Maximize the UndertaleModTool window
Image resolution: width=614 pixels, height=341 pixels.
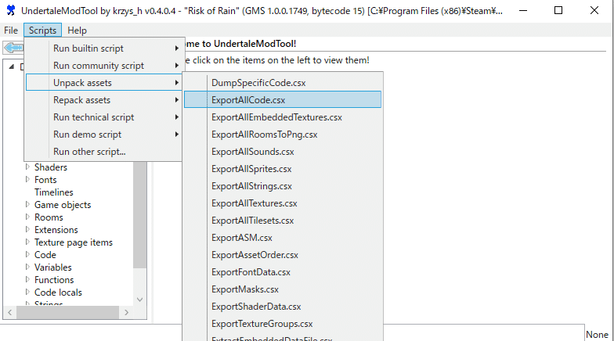(x=558, y=10)
